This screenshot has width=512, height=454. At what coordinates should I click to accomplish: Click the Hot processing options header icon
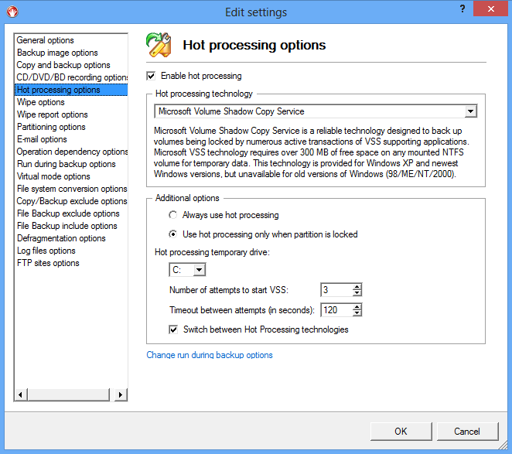[159, 46]
